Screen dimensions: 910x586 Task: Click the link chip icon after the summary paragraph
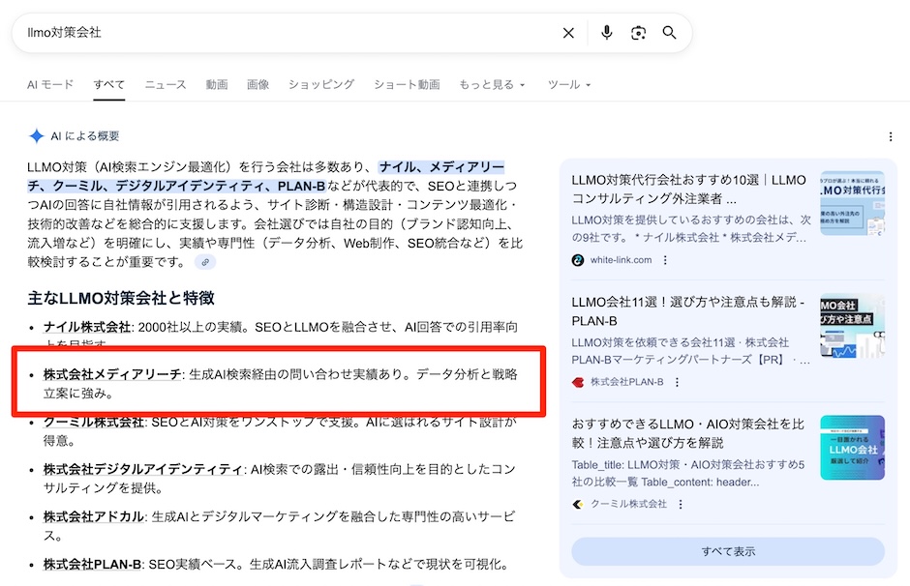(205, 262)
